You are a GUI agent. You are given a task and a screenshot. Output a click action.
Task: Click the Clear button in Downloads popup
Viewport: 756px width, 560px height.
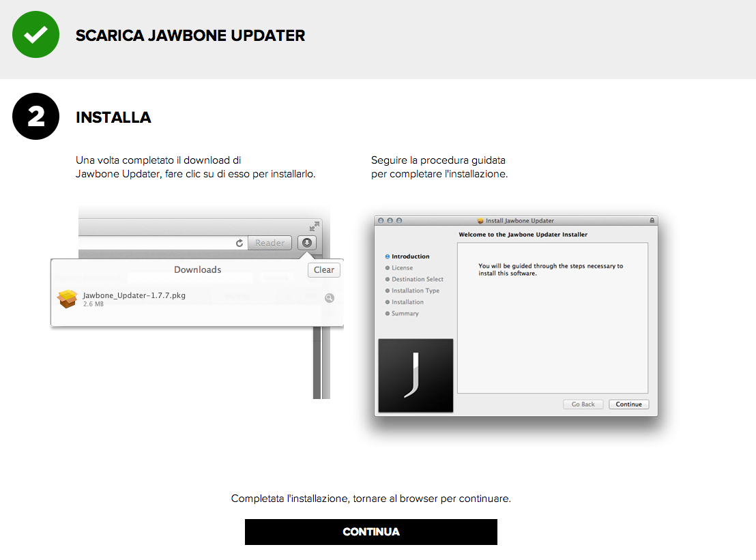click(x=324, y=270)
